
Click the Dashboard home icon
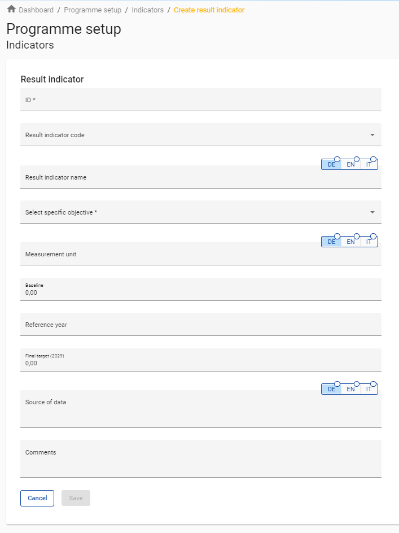[x=11, y=10]
